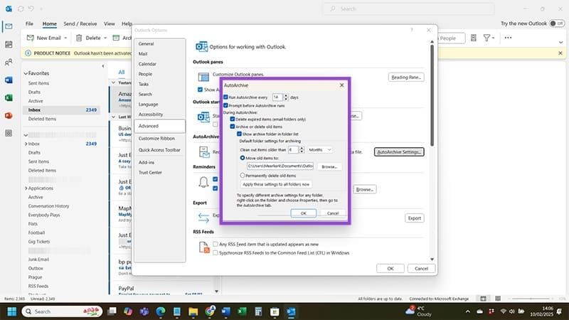
Task: Click the Delete trash icon in ribbon
Action: (79, 38)
